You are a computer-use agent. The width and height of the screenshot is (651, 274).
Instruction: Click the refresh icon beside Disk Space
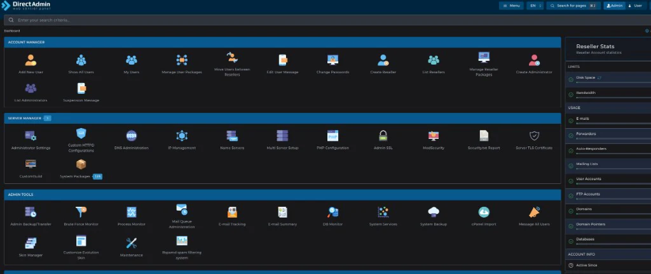[600, 77]
